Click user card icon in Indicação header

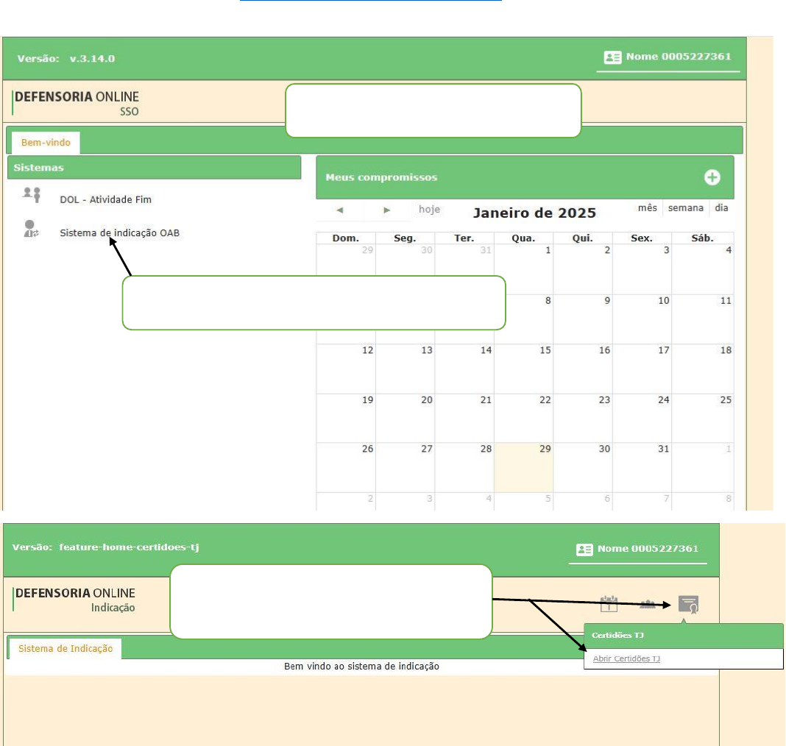(x=584, y=550)
